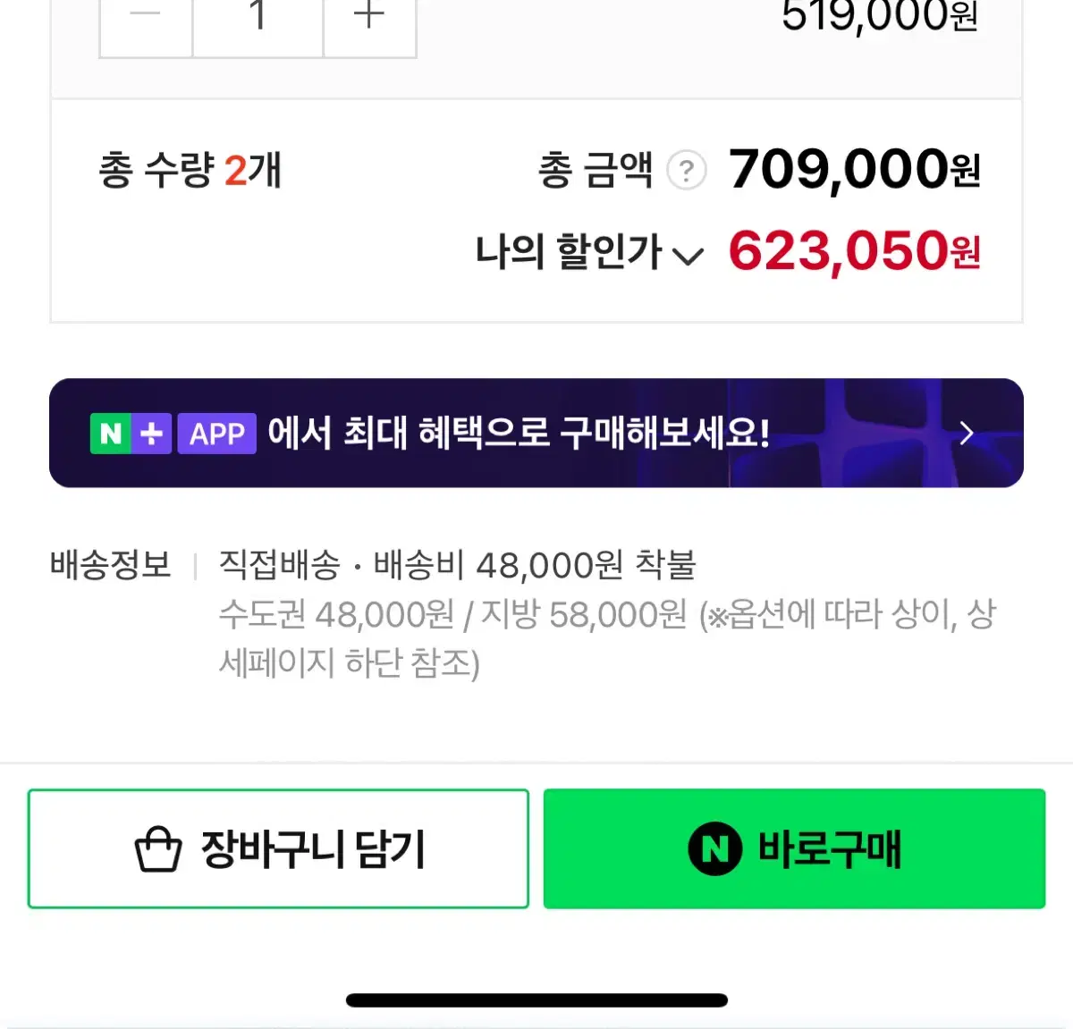Image resolution: width=1073 pixels, height=1029 pixels.
Task: Select the 배송정보 label
Action: click(x=110, y=565)
